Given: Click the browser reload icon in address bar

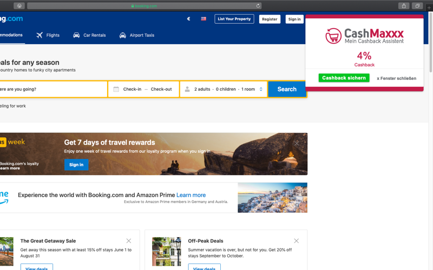Looking at the screenshot, I should (x=258, y=6).
